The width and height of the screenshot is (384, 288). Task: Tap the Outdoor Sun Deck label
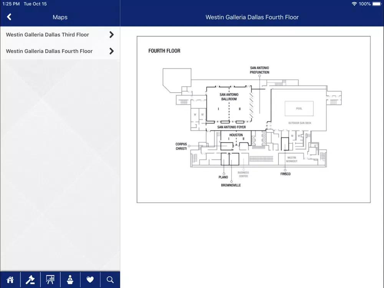300,123
